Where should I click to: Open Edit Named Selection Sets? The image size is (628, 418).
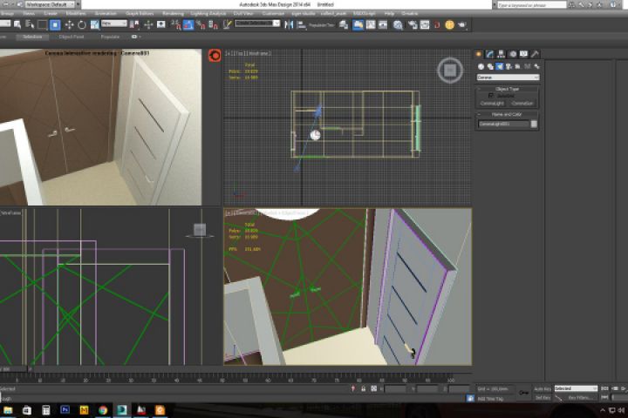click(227, 24)
